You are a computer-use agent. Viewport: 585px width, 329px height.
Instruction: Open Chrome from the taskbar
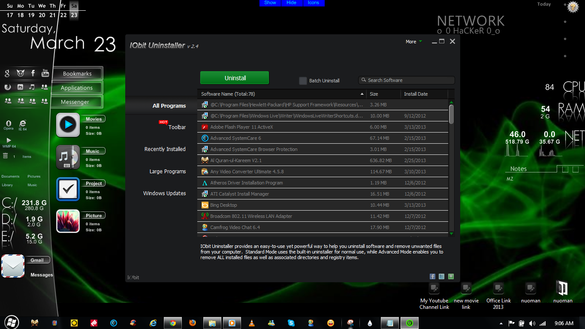pos(173,323)
